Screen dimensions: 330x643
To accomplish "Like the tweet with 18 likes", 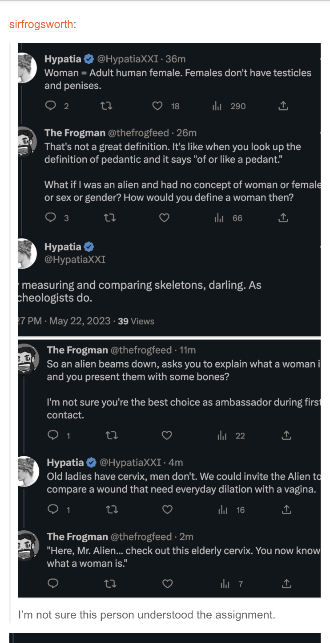I will pos(157,106).
